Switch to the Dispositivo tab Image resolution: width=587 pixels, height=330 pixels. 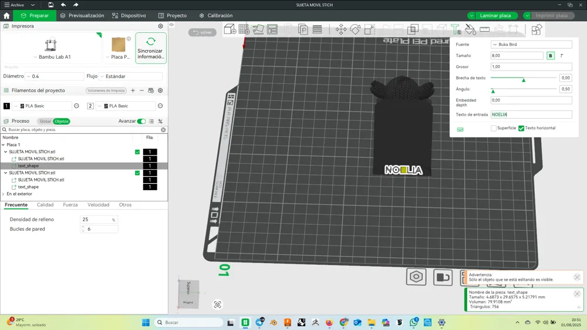[x=129, y=16]
